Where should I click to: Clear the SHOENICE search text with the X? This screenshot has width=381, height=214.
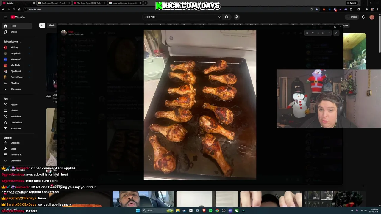[x=220, y=17]
